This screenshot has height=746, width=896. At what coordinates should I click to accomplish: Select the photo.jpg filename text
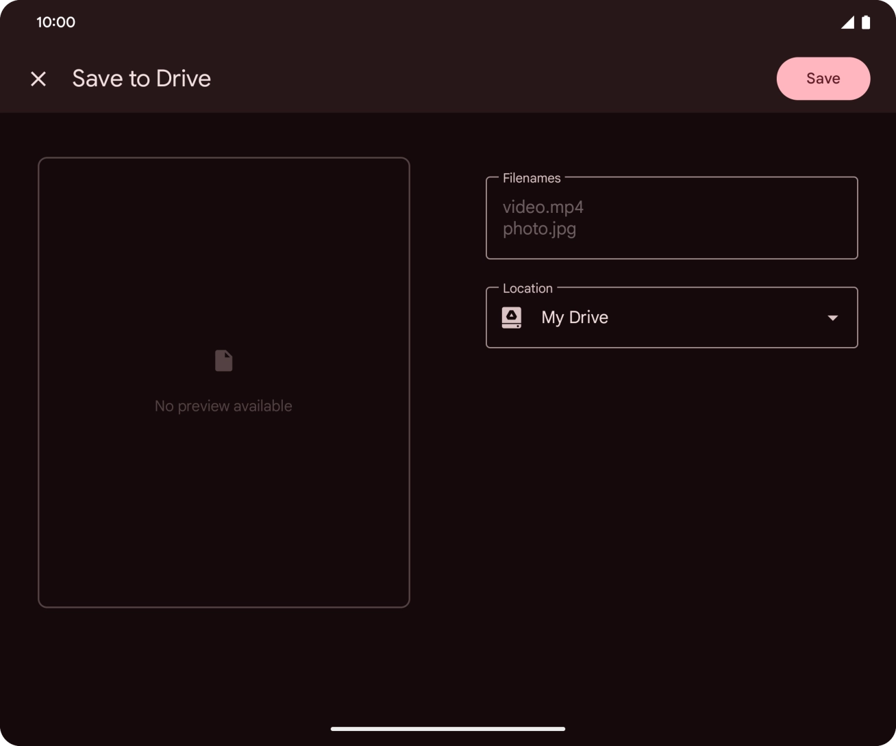(x=539, y=229)
